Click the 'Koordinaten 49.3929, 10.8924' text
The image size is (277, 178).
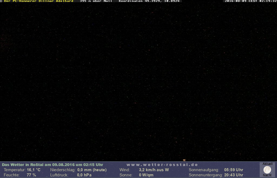click(x=149, y=1)
